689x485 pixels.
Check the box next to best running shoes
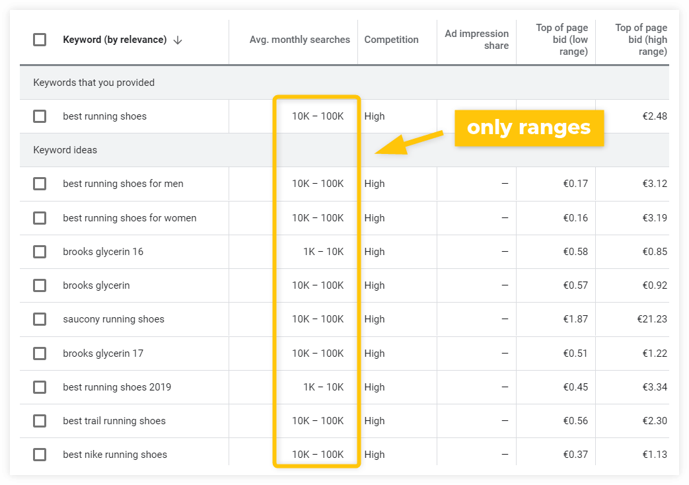[39, 116]
